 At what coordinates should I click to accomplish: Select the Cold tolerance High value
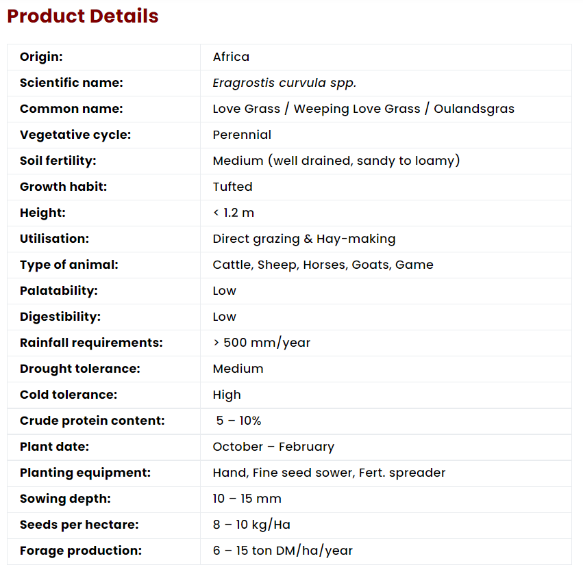[x=227, y=395]
